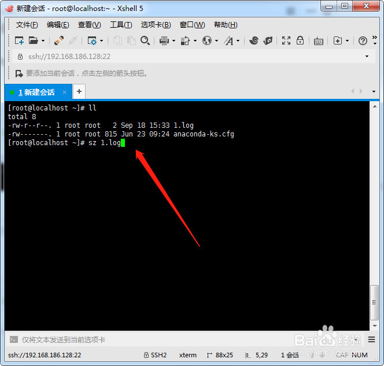This screenshot has width=384, height=366.
Task: Click the xterm status bar entry
Action: 187,355
